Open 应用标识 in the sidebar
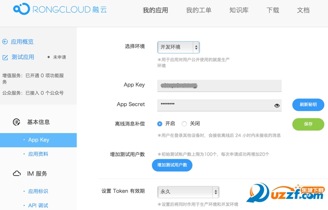The height and width of the screenshot is (210, 328). (x=38, y=191)
